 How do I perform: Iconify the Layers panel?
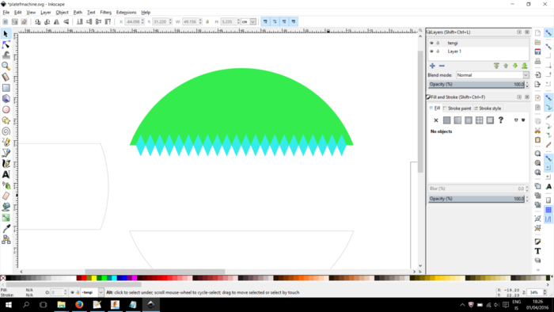coord(519,32)
